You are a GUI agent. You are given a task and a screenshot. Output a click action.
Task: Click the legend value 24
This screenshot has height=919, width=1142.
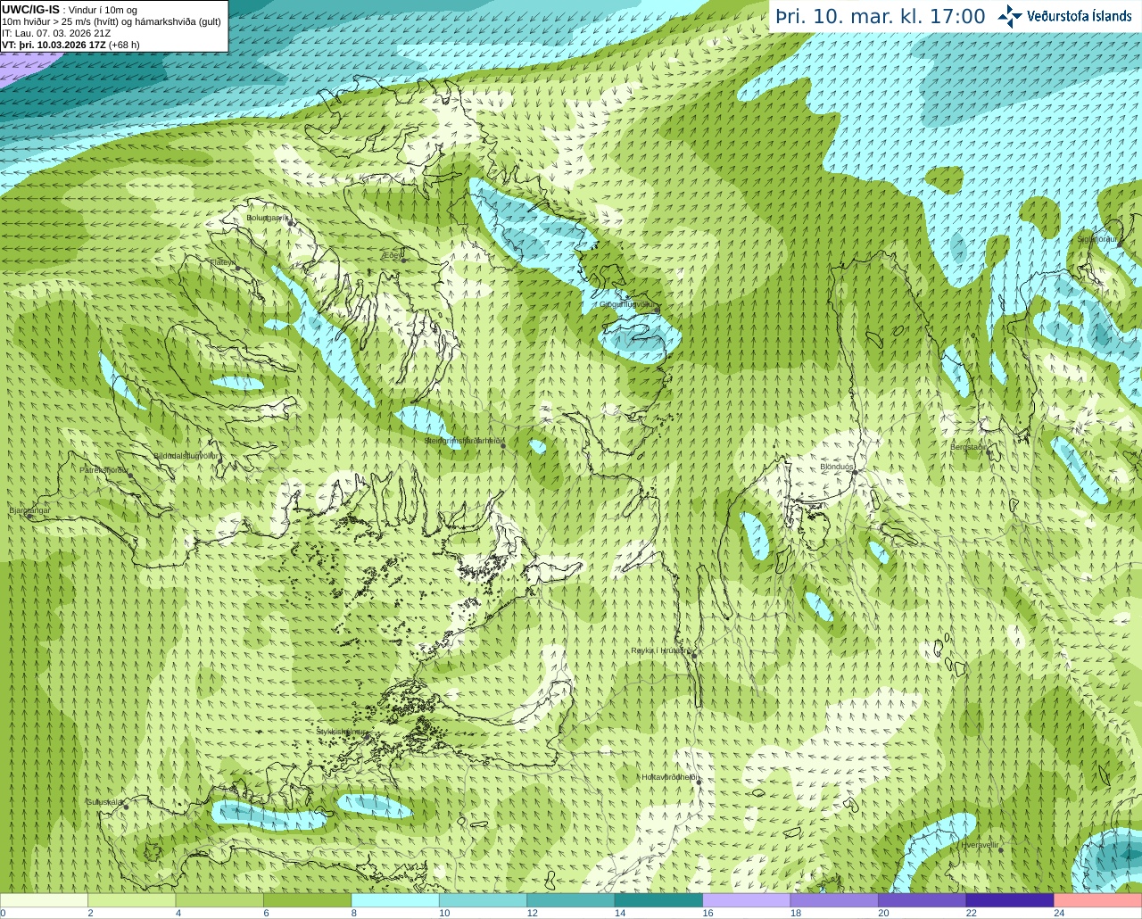pos(1059,913)
